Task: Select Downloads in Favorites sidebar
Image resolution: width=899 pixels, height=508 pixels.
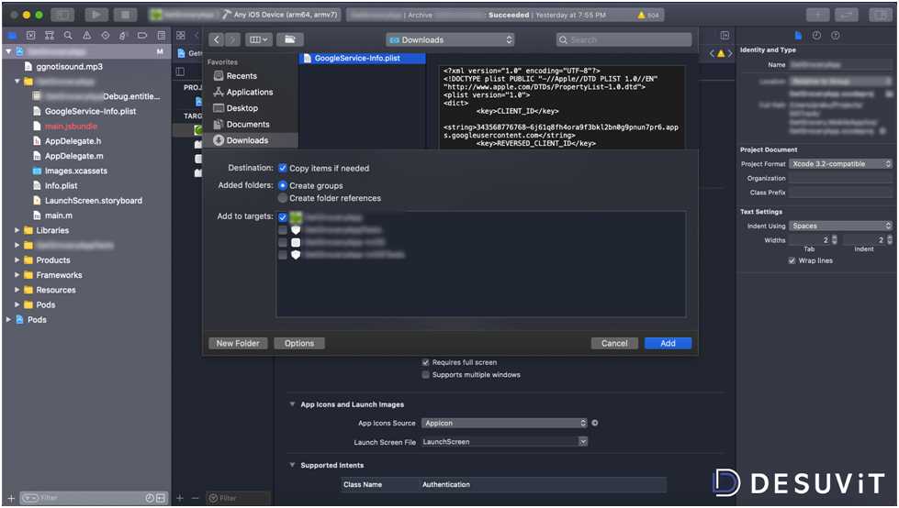Action: [x=251, y=140]
